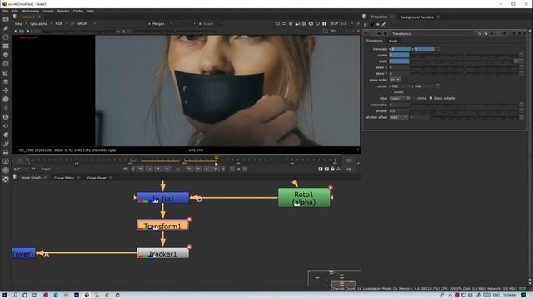Click the timeline playhead marker
The height and width of the screenshot is (299, 533).
pyautogui.click(x=217, y=158)
